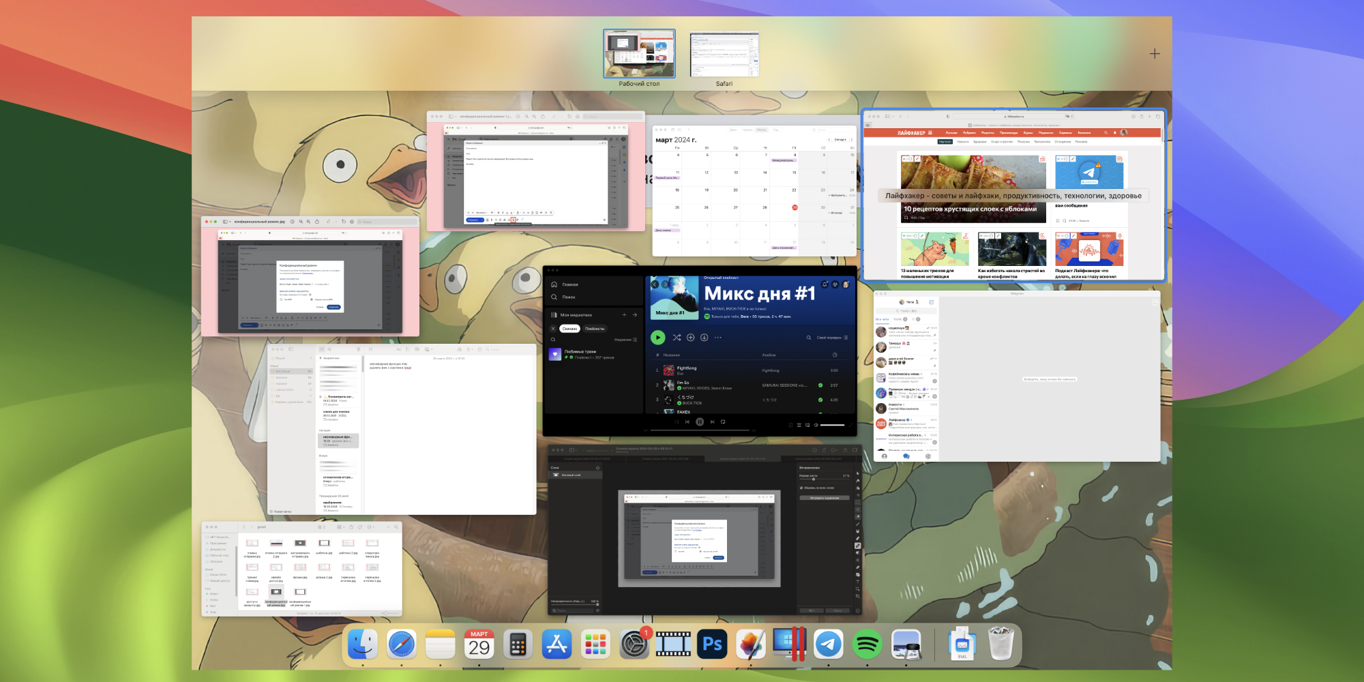The height and width of the screenshot is (682, 1364).
Task: Toggle repeat in Spotify bottom player
Action: [723, 421]
